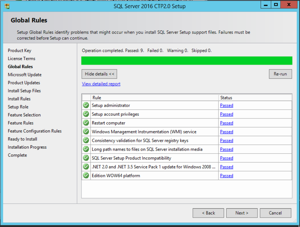Image resolution: width=300 pixels, height=227 pixels.
Task: Click the green completed progress bar
Action: [187, 60]
